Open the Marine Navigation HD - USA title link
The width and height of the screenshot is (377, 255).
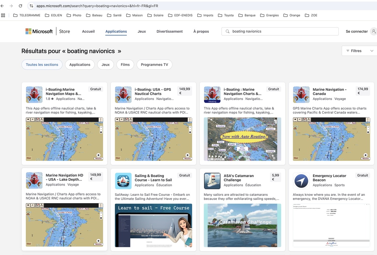tap(64, 177)
